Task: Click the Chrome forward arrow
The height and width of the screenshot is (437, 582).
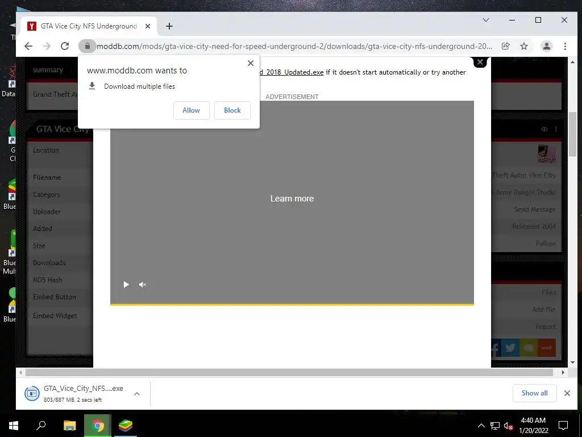Action: point(47,46)
